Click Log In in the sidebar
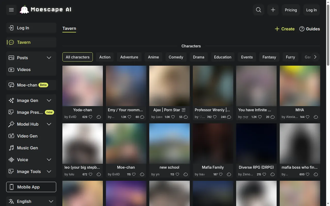 pos(31,28)
